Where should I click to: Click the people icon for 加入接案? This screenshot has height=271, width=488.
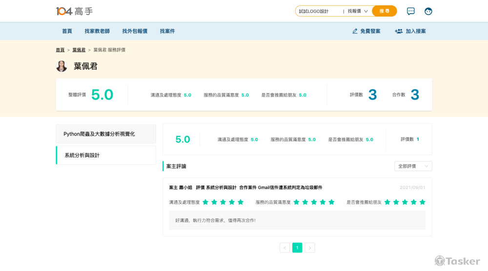click(x=399, y=31)
